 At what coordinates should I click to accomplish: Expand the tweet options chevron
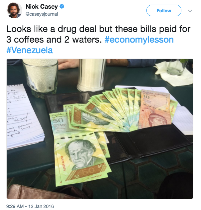pyautogui.click(x=190, y=11)
